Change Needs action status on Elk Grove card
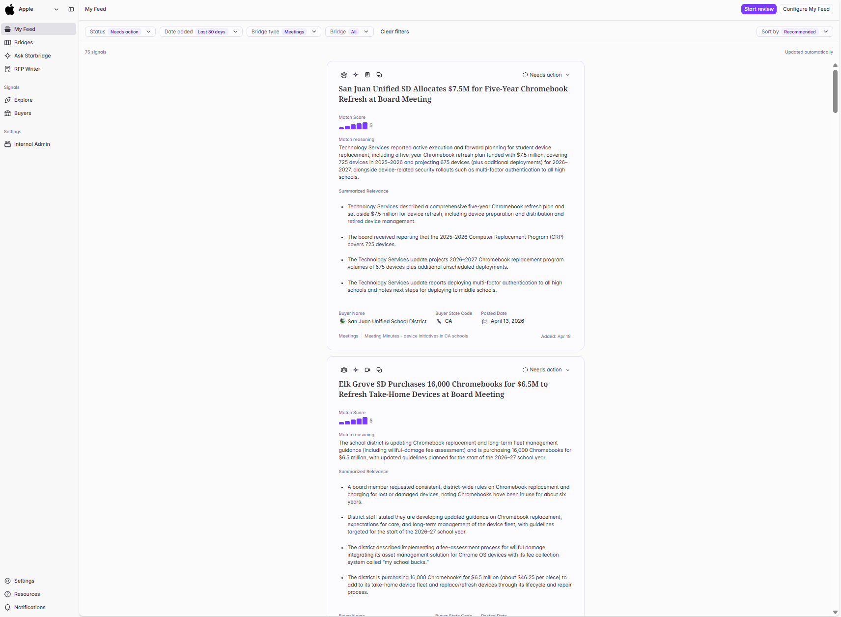The image size is (841, 617). tap(546, 370)
